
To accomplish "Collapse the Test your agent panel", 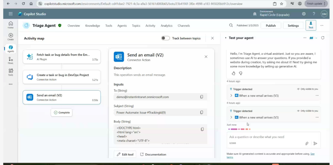I will (226, 38).
